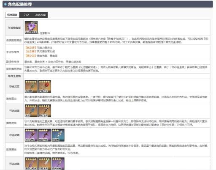The width and height of the screenshot is (216, 170).
Task: Click 可选武器 label beside the Skyward Spine row
Action: click(x=14, y=164)
